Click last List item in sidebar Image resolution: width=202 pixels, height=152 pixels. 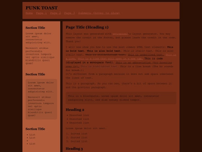click(32, 144)
